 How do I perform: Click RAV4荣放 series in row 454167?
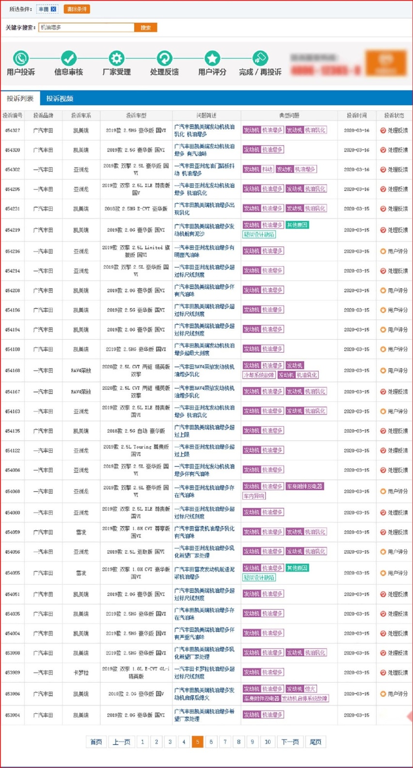(80, 392)
